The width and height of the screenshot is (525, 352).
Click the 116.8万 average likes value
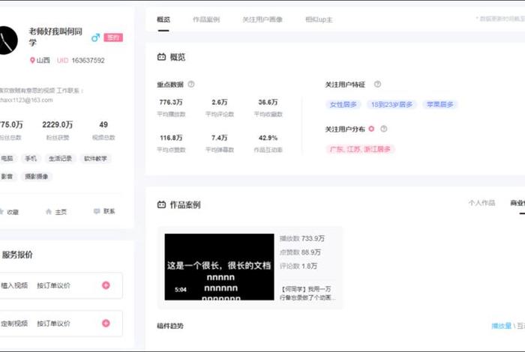click(x=171, y=138)
